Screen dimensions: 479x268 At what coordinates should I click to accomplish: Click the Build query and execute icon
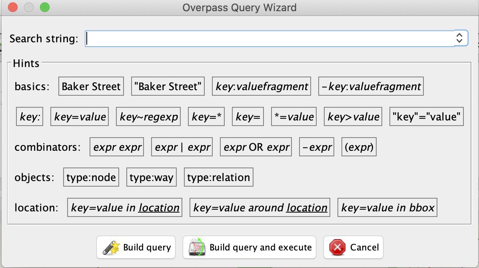(197, 247)
